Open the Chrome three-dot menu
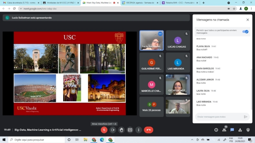The image size is (255, 143). (x=251, y=9)
